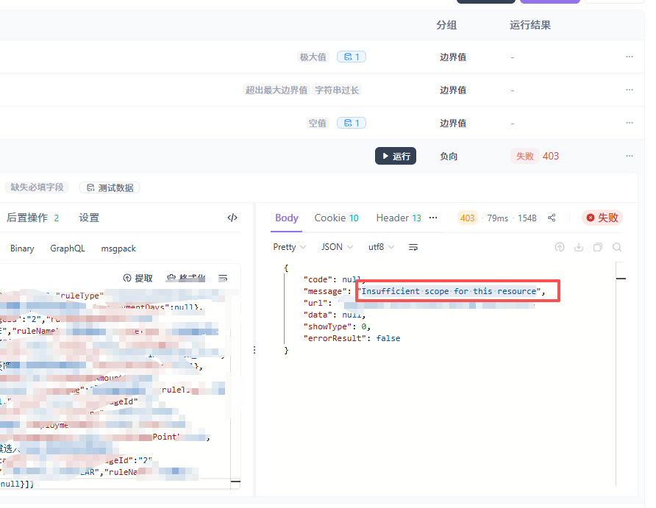Click the 403 status code badge

click(467, 218)
